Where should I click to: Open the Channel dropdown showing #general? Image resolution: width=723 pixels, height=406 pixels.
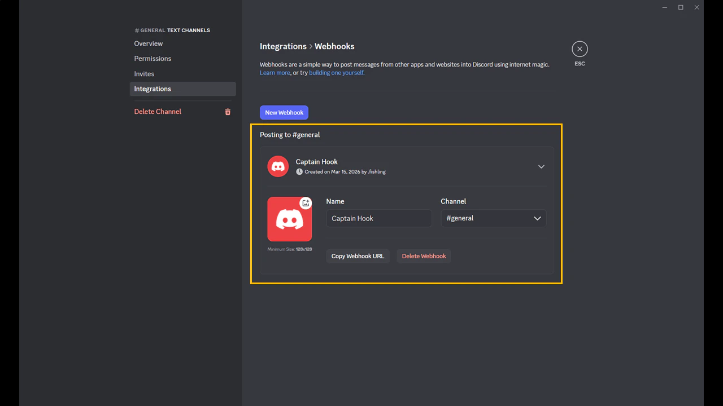pos(493,218)
